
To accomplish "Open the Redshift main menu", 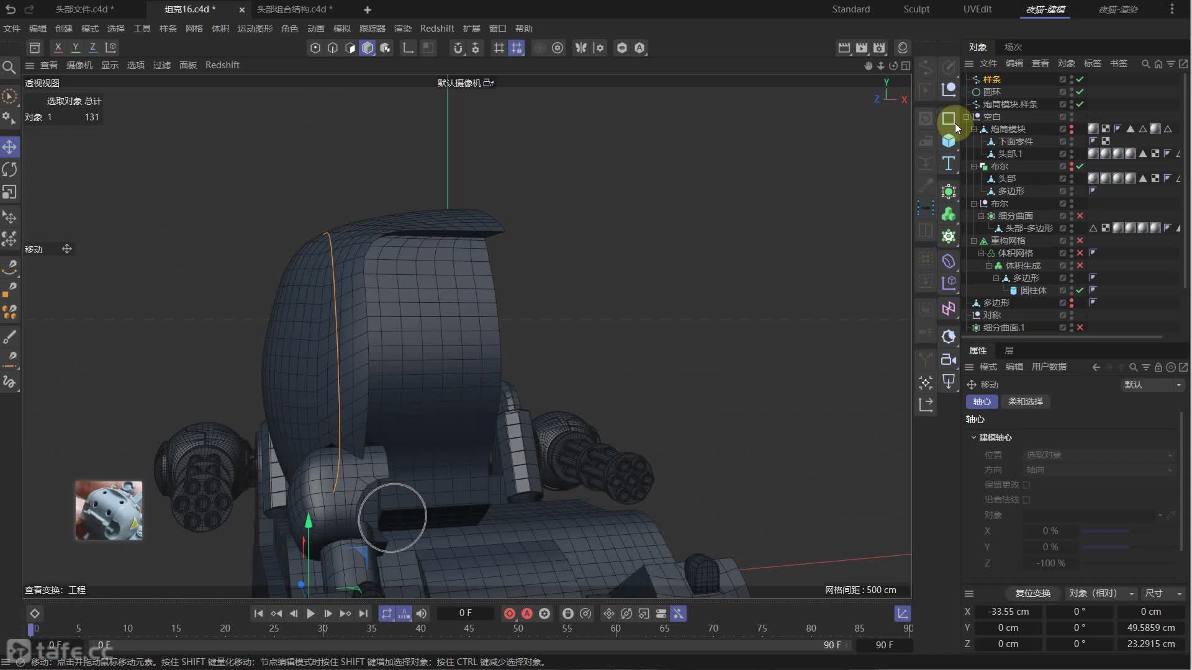I will pos(437,29).
